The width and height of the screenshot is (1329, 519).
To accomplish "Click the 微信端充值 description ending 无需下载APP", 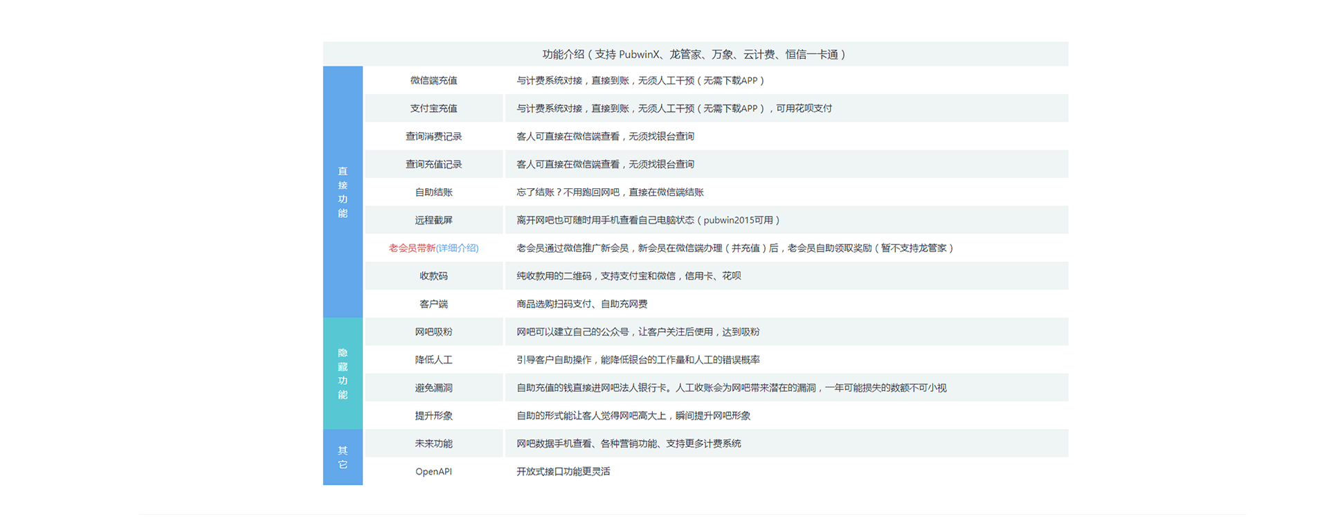I will coord(641,80).
